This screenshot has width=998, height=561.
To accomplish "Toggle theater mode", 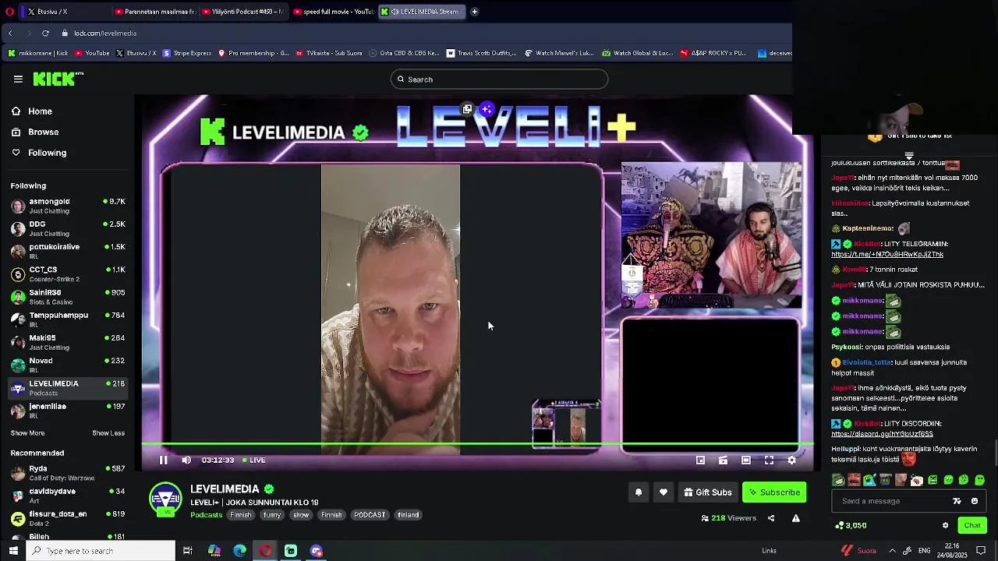I will [x=746, y=460].
